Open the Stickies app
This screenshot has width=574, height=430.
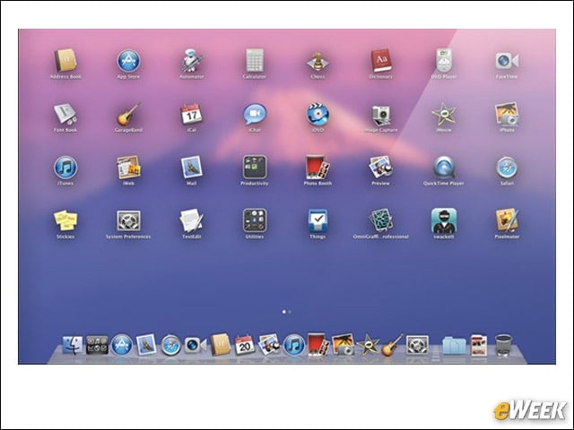[65, 220]
